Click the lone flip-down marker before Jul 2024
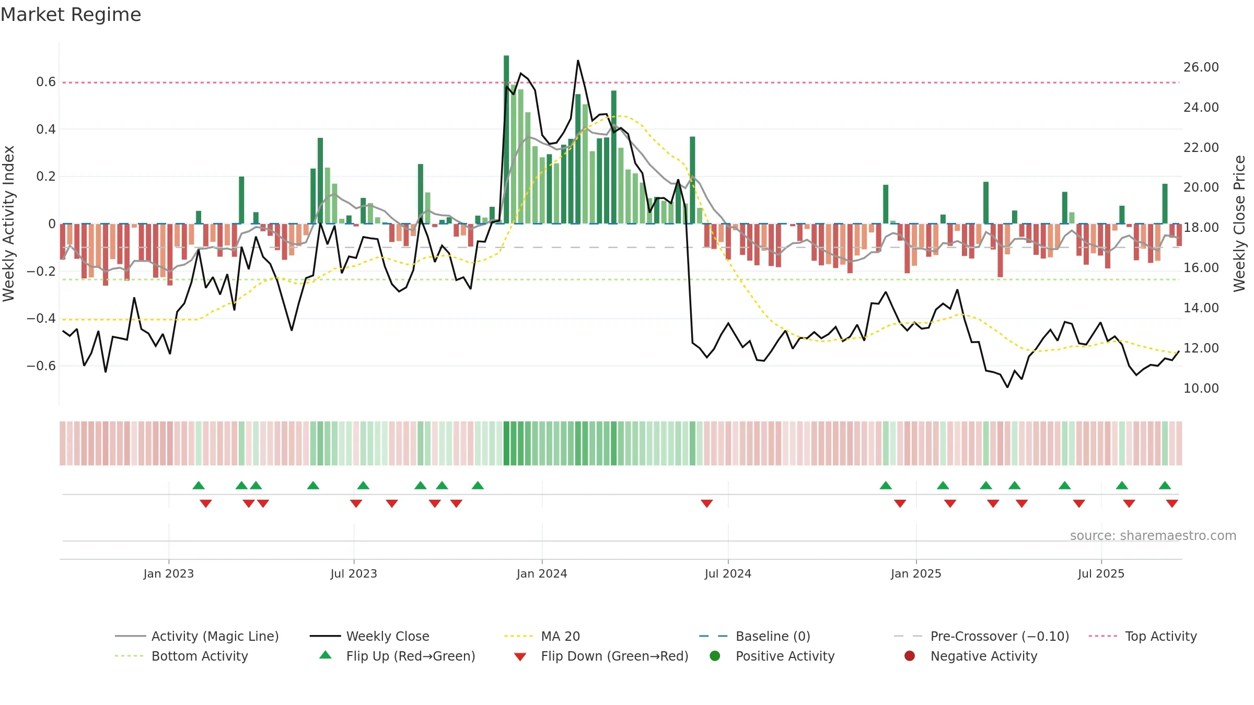Image resolution: width=1254 pixels, height=705 pixels. point(707,503)
